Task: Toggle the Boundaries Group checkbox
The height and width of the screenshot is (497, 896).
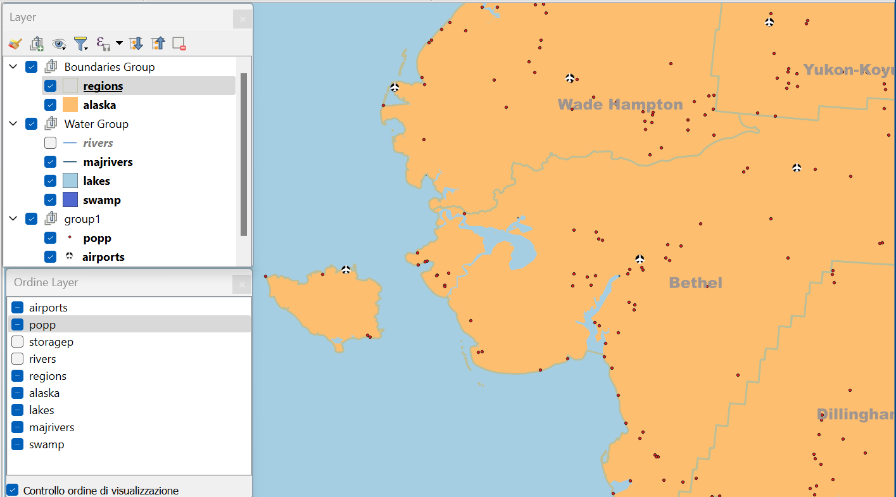Action: tap(32, 66)
